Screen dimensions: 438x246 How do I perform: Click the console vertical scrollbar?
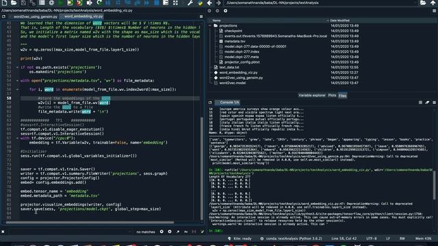pyautogui.click(x=434, y=184)
